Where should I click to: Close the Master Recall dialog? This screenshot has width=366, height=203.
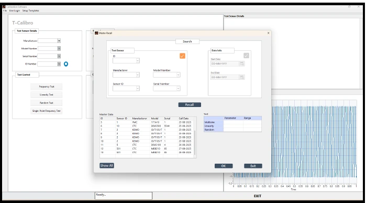[x=268, y=33]
